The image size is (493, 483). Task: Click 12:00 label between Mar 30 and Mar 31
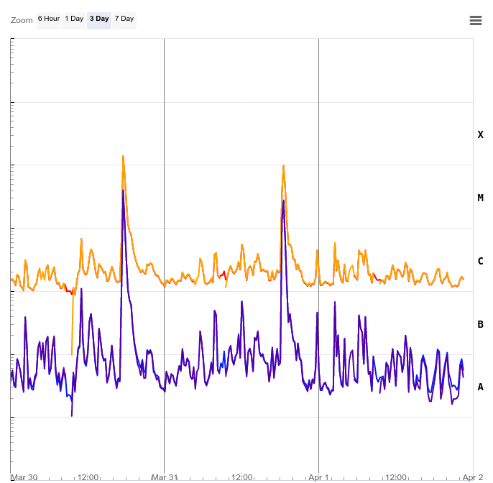pos(88,477)
